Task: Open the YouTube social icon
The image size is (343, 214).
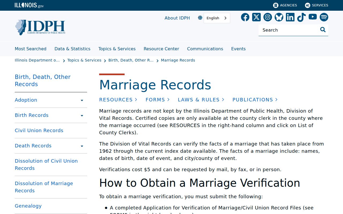Action: (313, 17)
